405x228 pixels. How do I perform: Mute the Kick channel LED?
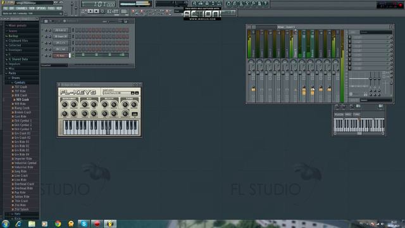42,30
